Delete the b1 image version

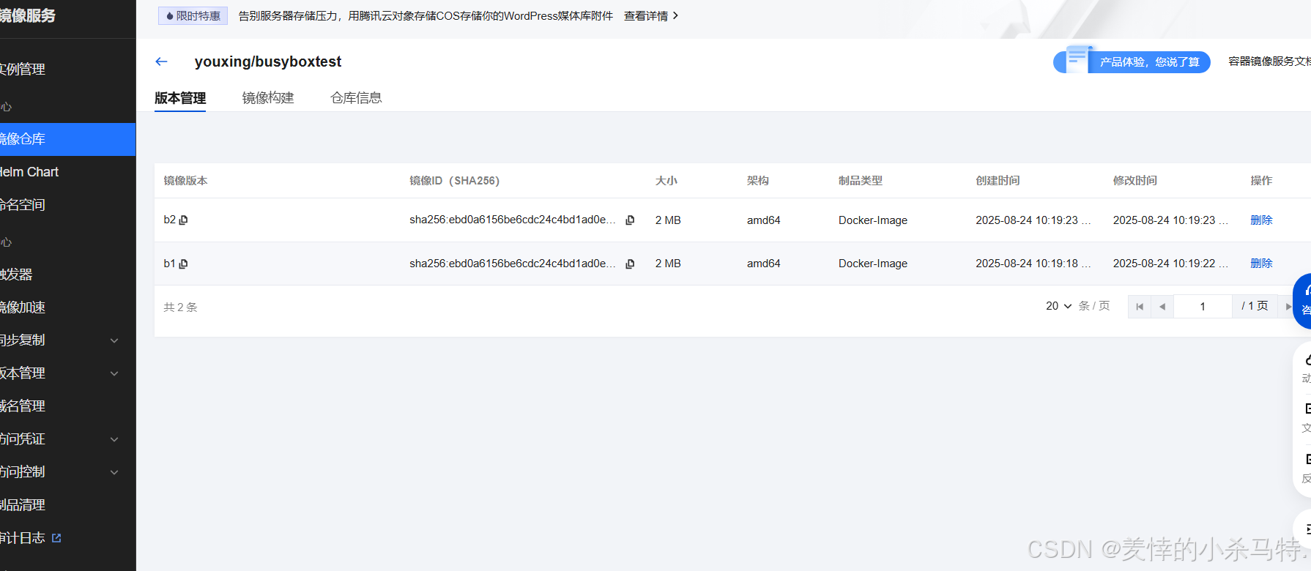(1261, 264)
